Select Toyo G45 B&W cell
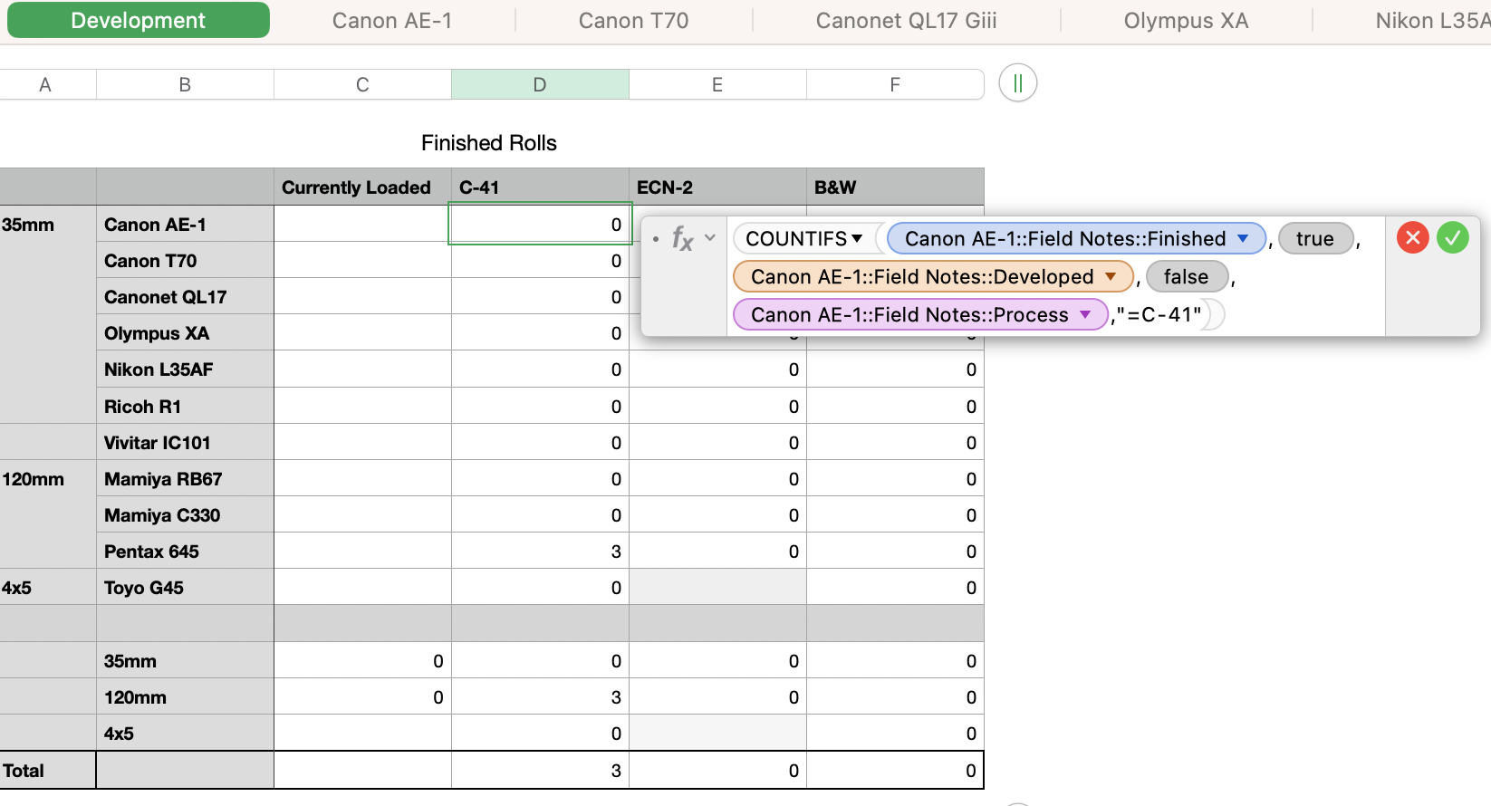The height and width of the screenshot is (806, 1491). [895, 587]
